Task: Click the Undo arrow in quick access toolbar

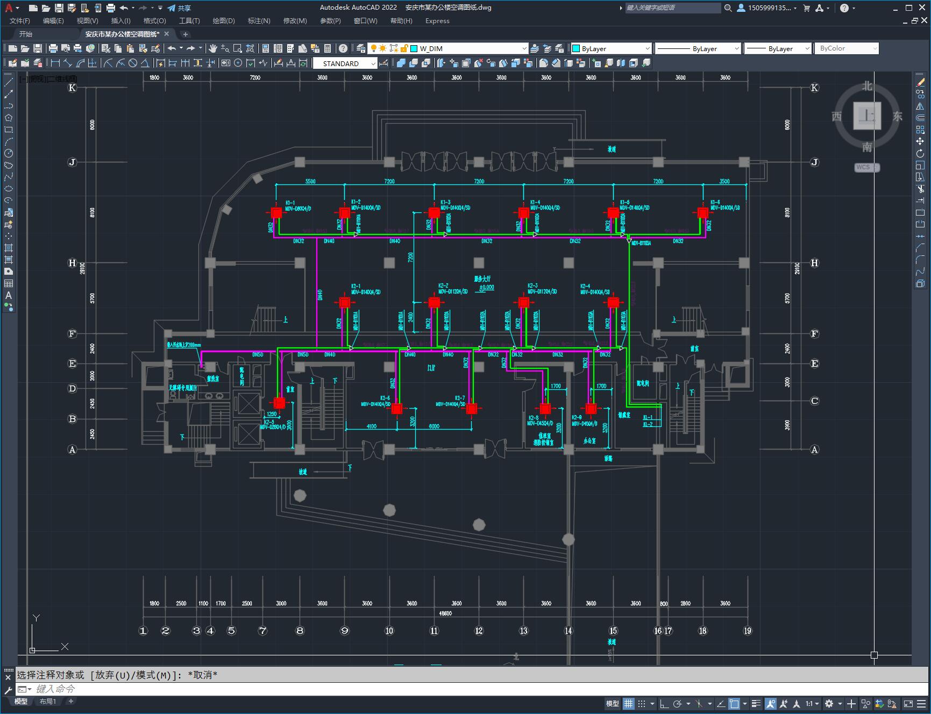Action: [x=124, y=8]
